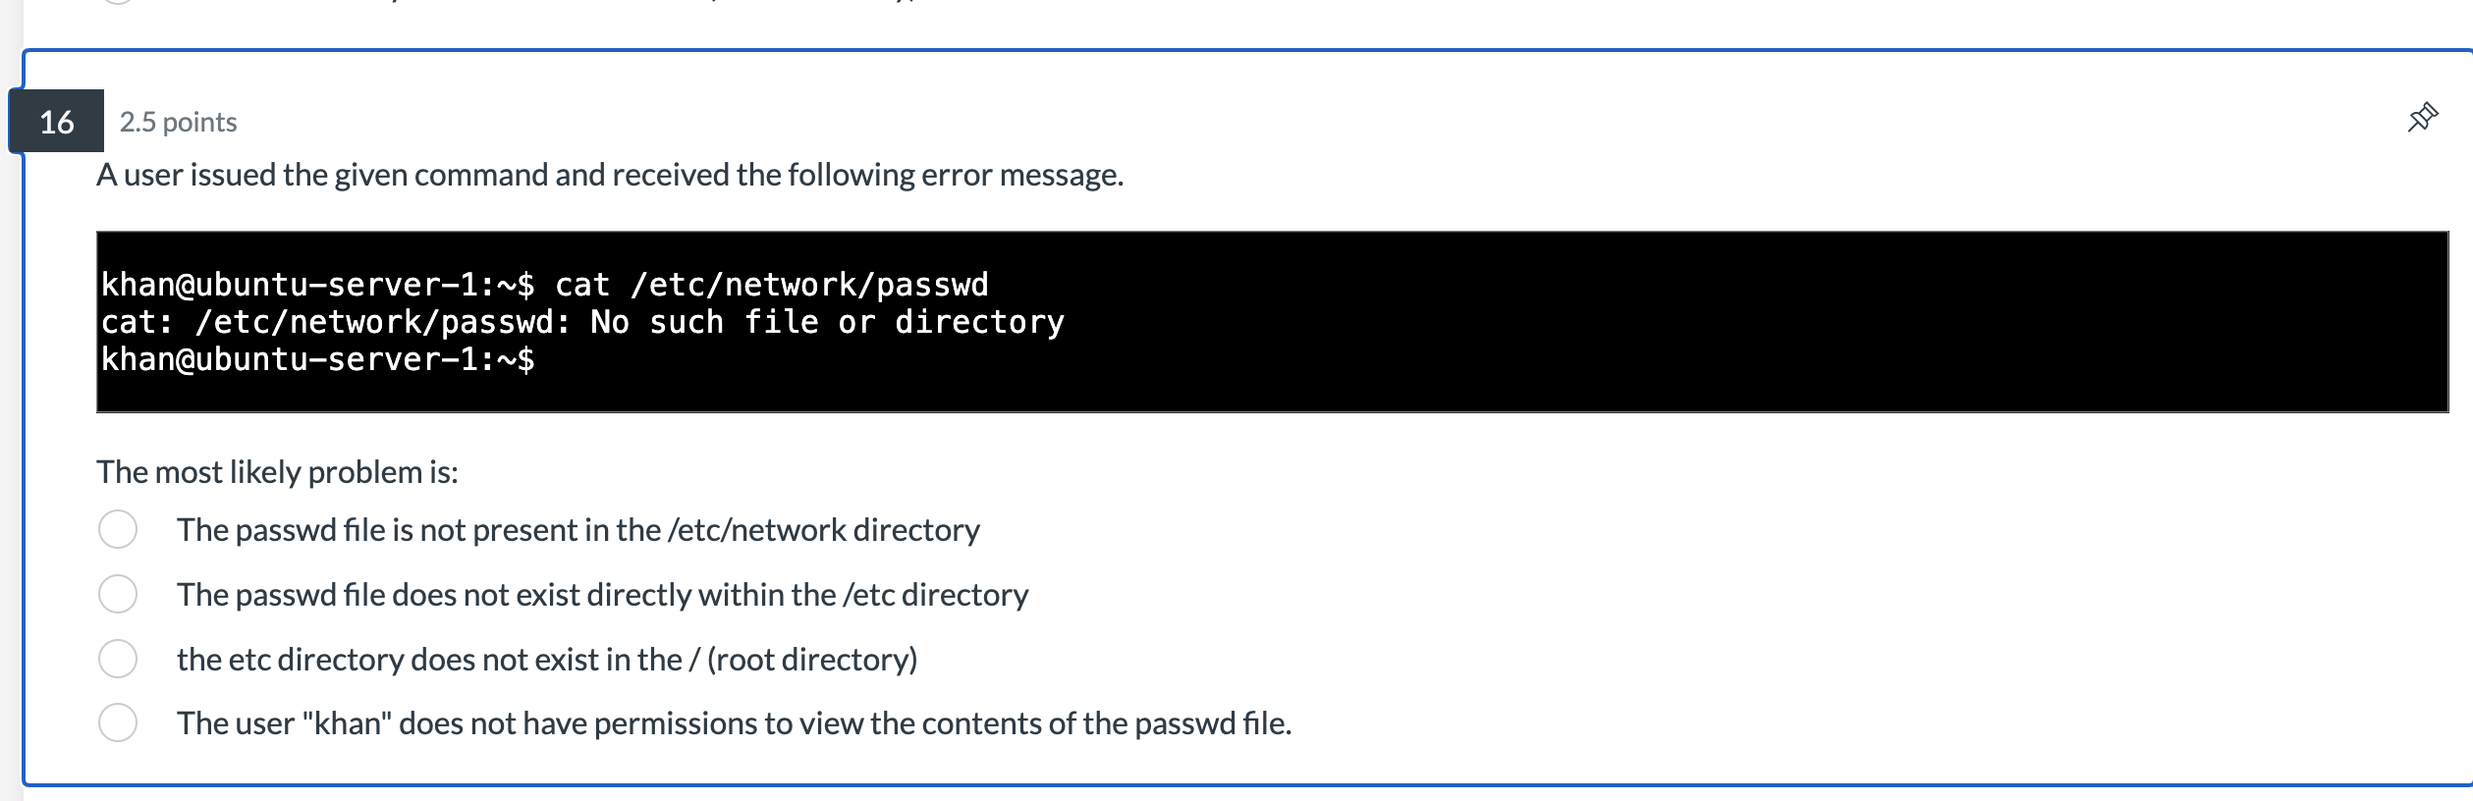
Task: Click the question prompt text
Action: click(609, 177)
